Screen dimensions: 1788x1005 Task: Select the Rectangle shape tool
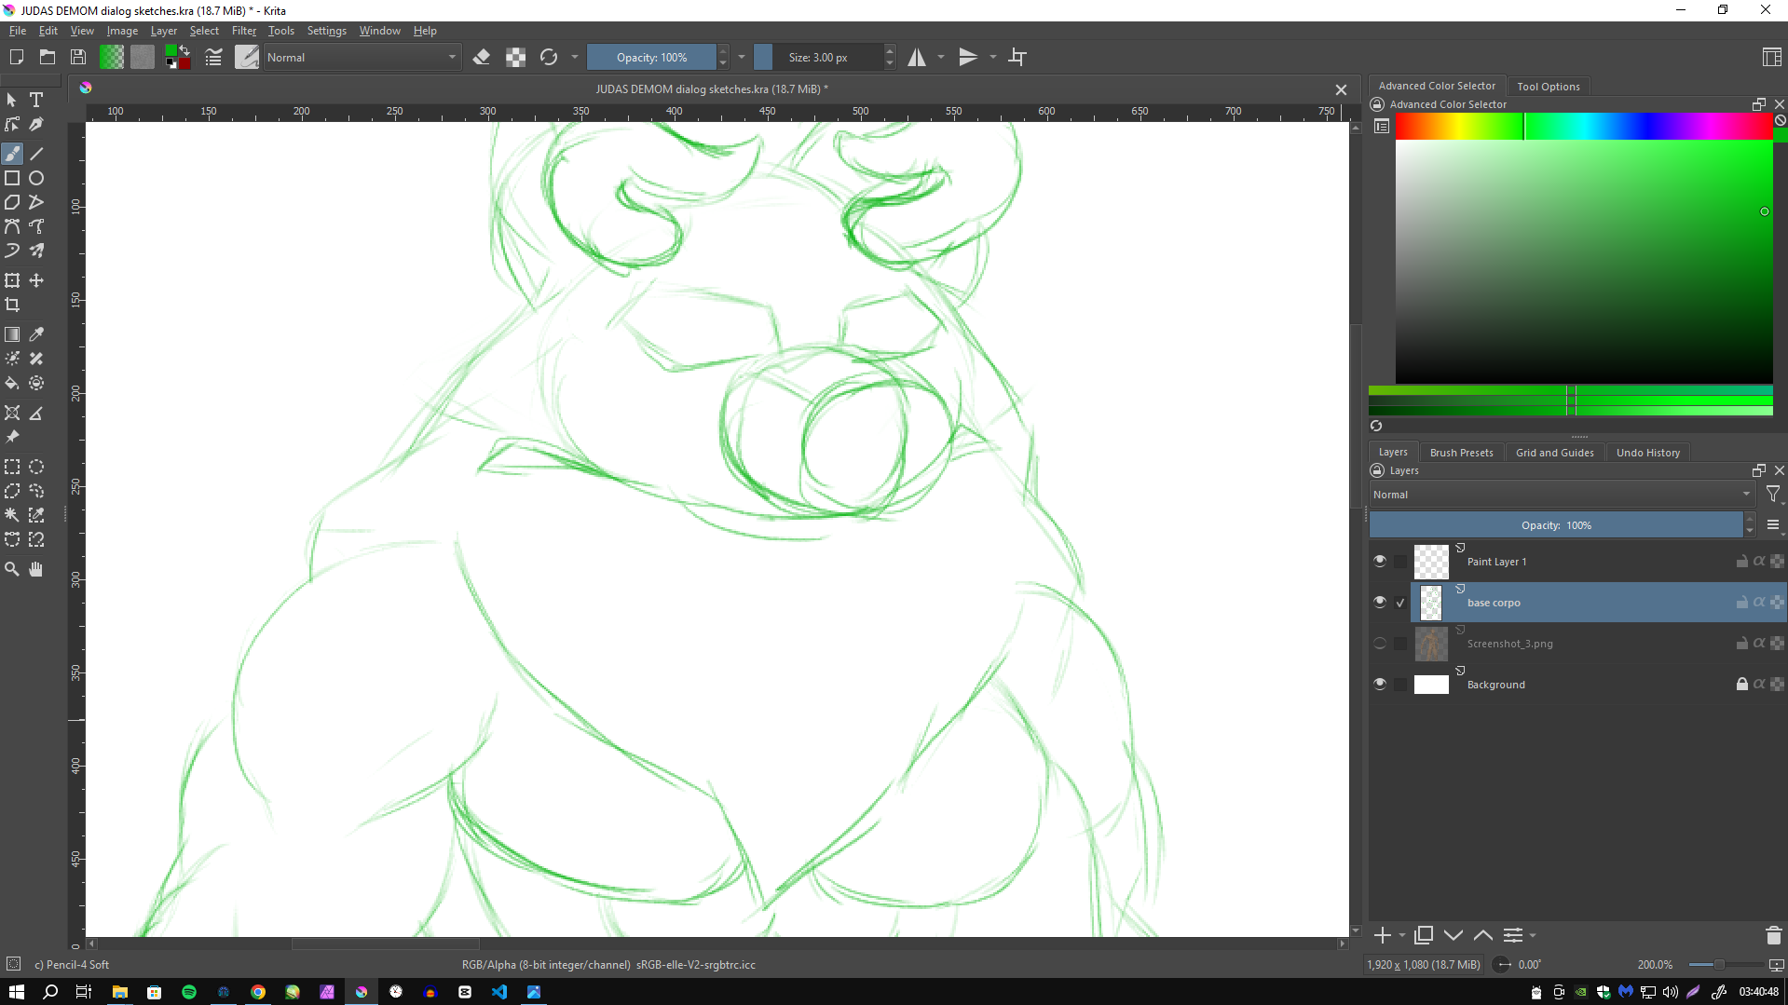(12, 178)
